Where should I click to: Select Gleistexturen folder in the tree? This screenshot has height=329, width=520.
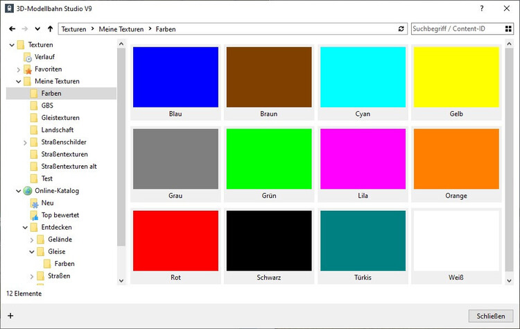tap(60, 118)
